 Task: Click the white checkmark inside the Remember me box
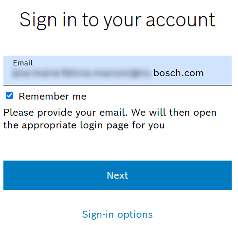[9, 95]
